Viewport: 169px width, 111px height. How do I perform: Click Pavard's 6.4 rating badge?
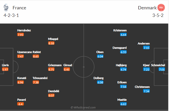(20, 104)
